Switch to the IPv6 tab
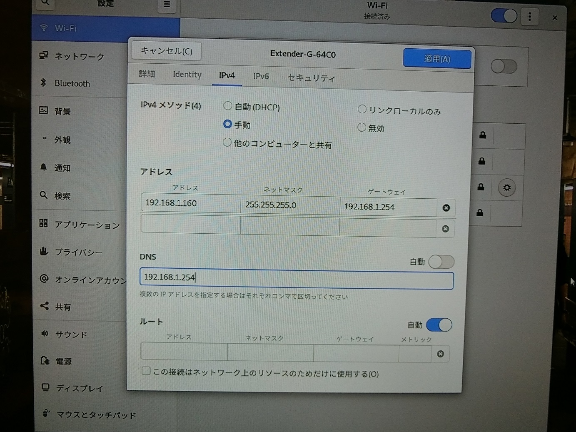This screenshot has width=576, height=432. (x=261, y=76)
